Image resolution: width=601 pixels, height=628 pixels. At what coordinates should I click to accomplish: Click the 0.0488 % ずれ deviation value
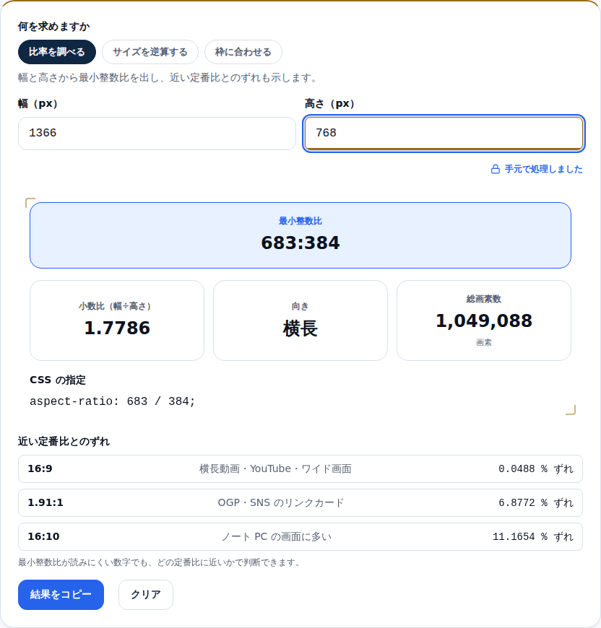tap(536, 468)
